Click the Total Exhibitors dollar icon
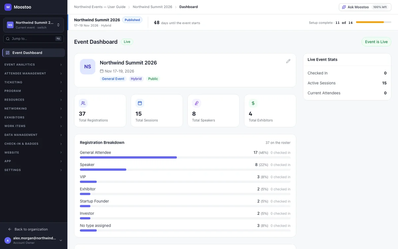 click(x=253, y=103)
